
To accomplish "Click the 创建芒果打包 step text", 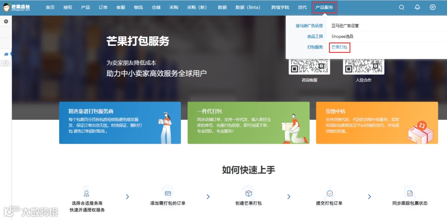I will click(x=249, y=203).
